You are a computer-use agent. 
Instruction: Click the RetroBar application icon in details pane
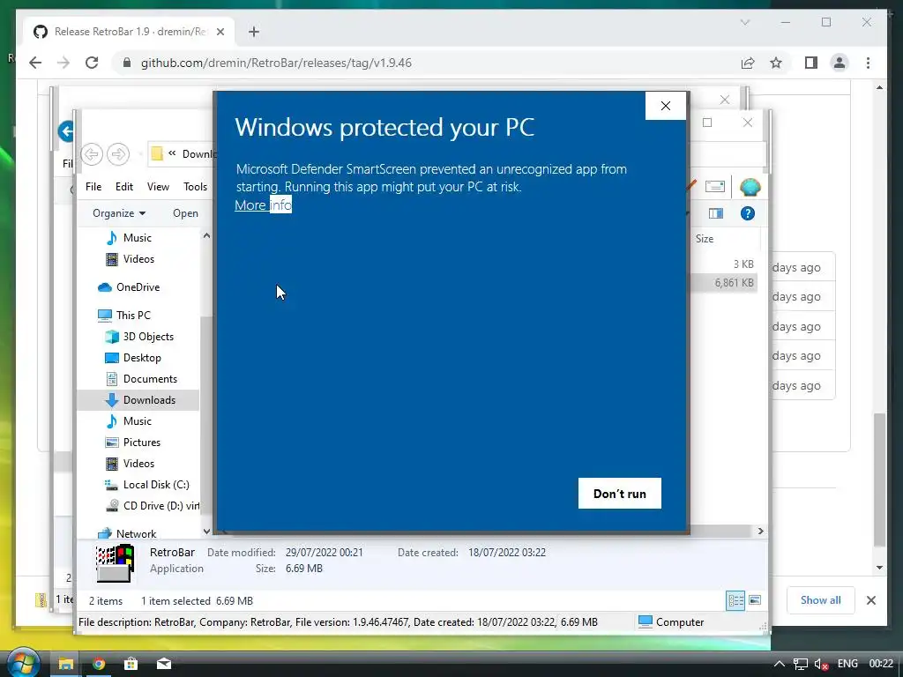pos(115,562)
